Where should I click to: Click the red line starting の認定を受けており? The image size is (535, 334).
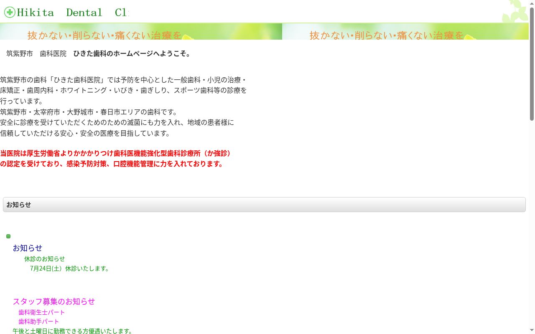[x=113, y=164]
